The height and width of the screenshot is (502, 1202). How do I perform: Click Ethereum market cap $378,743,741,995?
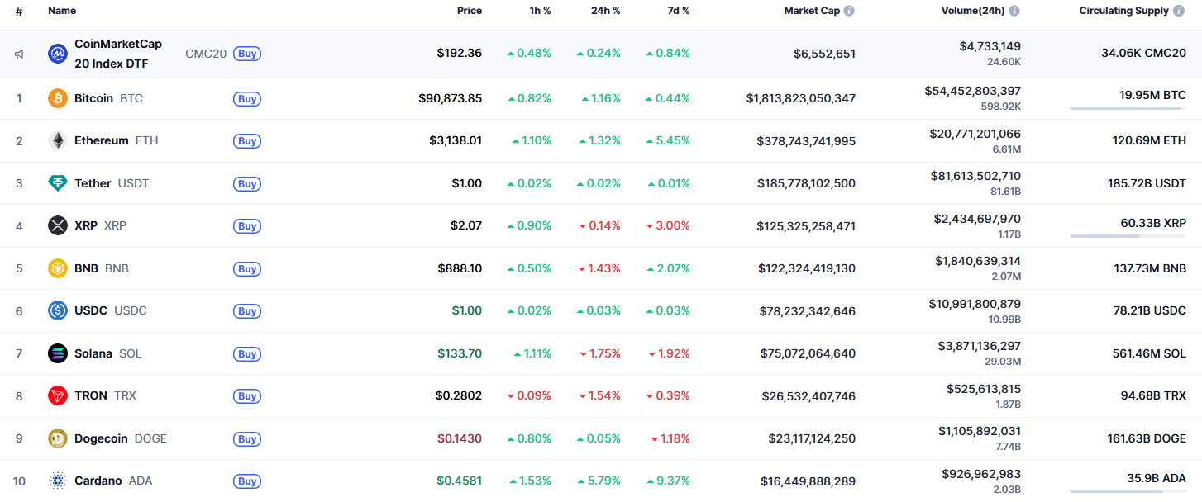pyautogui.click(x=806, y=141)
